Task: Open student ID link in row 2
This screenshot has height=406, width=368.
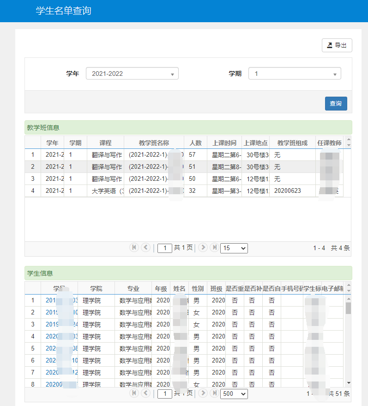Action: [x=61, y=312]
